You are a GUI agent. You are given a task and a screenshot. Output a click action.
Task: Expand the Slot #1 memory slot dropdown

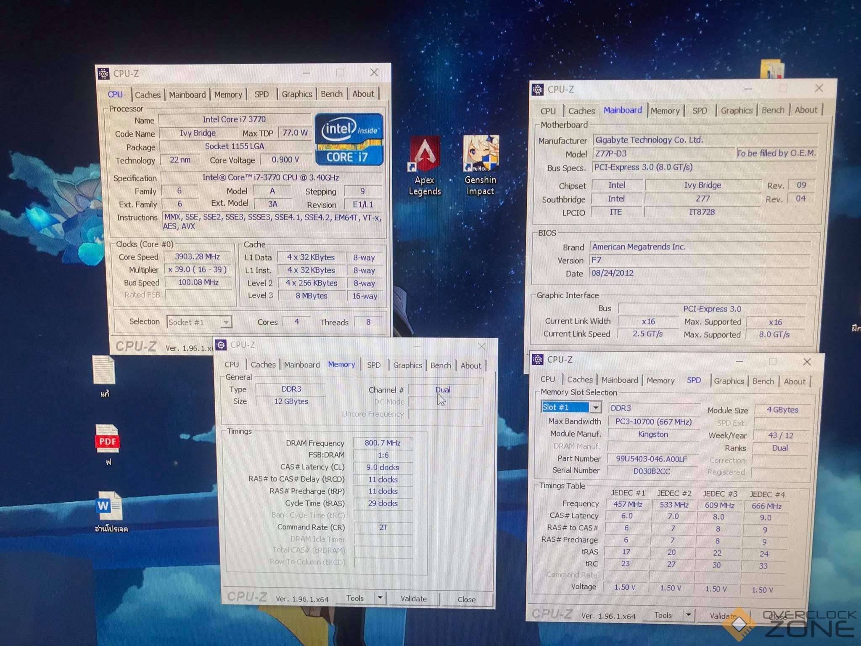click(x=595, y=407)
